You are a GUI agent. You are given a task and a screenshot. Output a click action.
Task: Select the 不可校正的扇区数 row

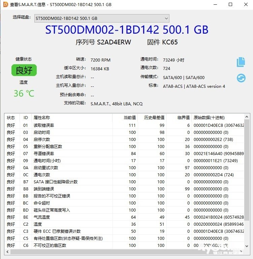pos(124,246)
